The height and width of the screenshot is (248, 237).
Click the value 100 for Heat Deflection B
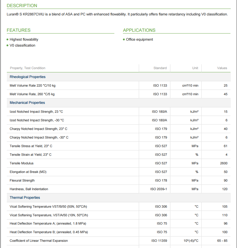(225, 232)
